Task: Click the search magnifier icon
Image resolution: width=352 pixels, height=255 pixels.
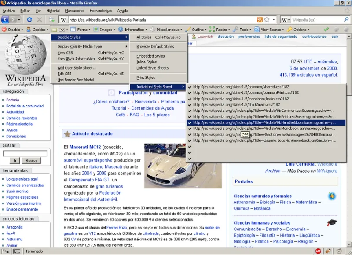Action: click(346, 20)
